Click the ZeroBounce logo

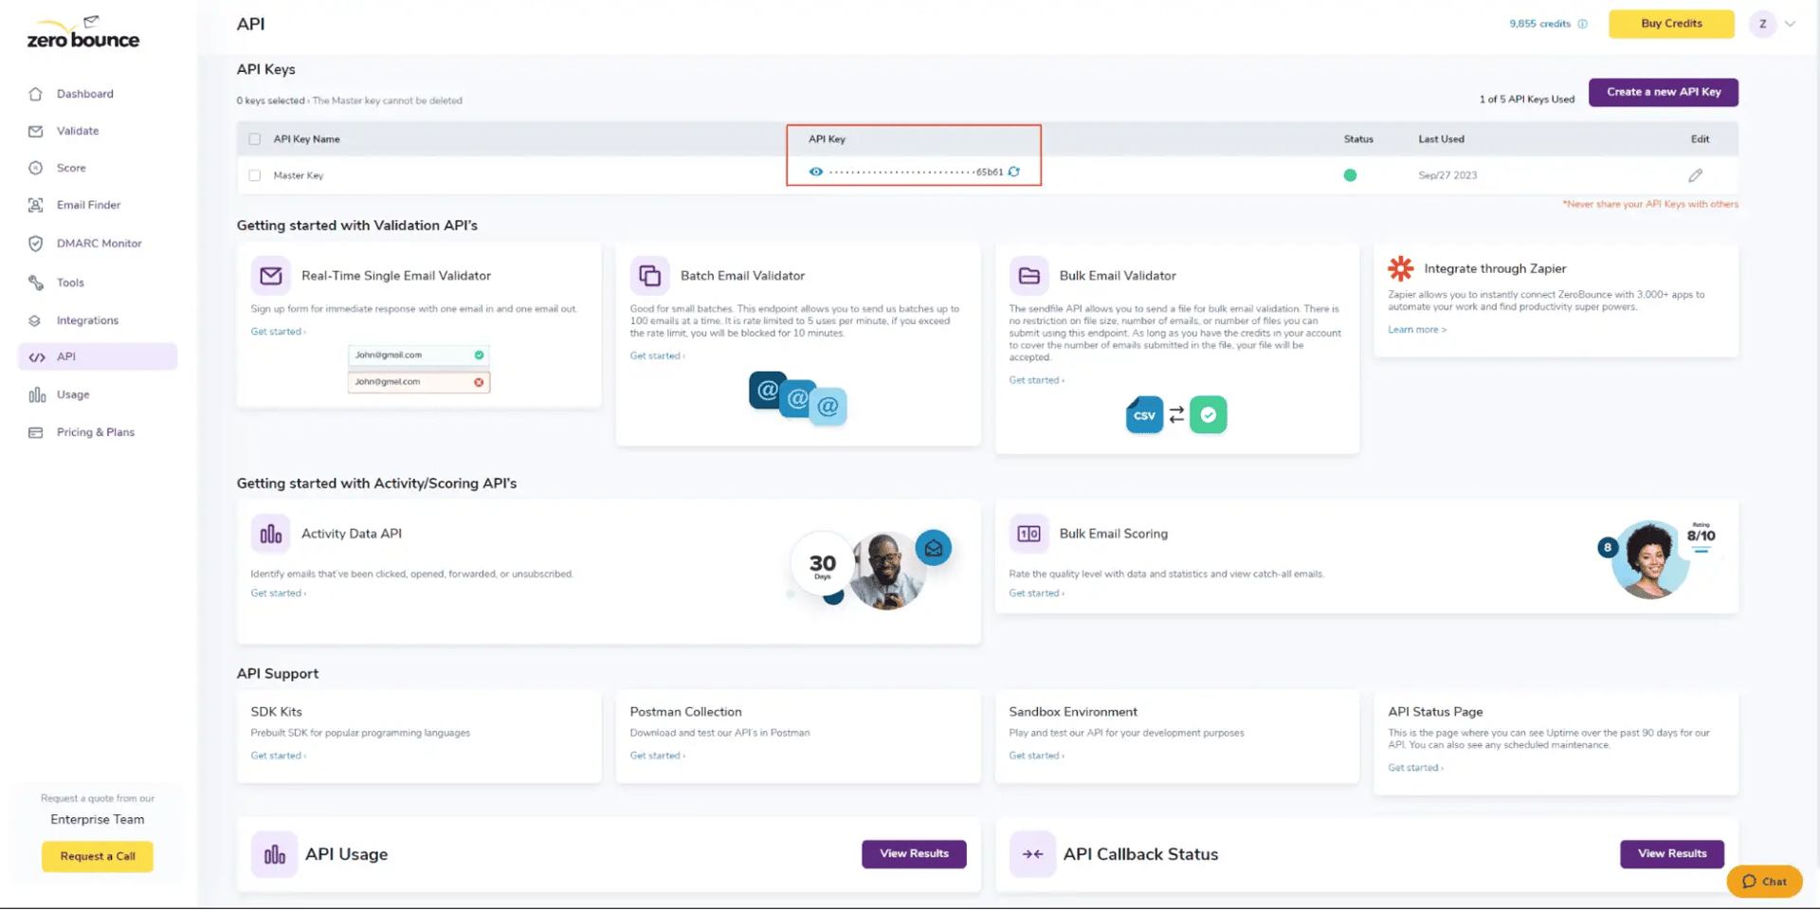point(82,31)
